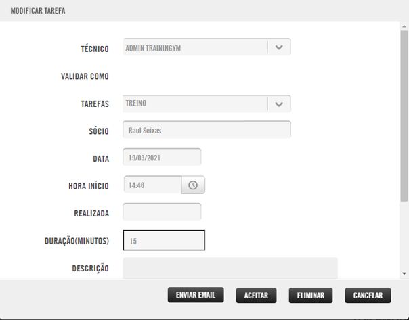409x320 pixels.
Task: Click the Descrição label
Action: [90, 269]
